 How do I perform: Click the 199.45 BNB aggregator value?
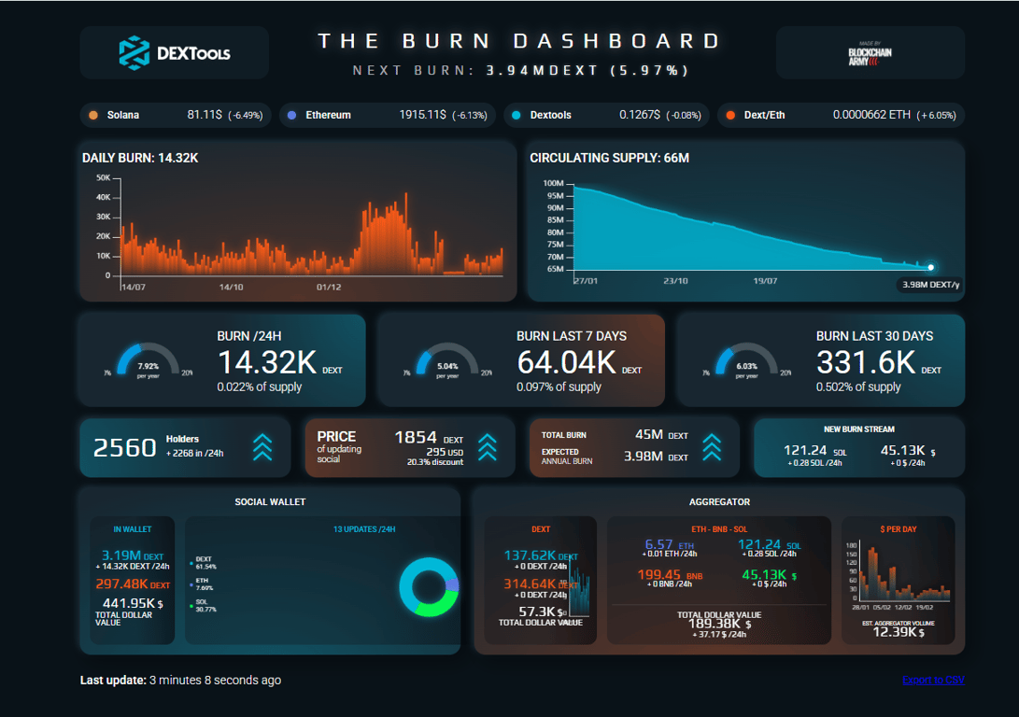pyautogui.click(x=670, y=575)
